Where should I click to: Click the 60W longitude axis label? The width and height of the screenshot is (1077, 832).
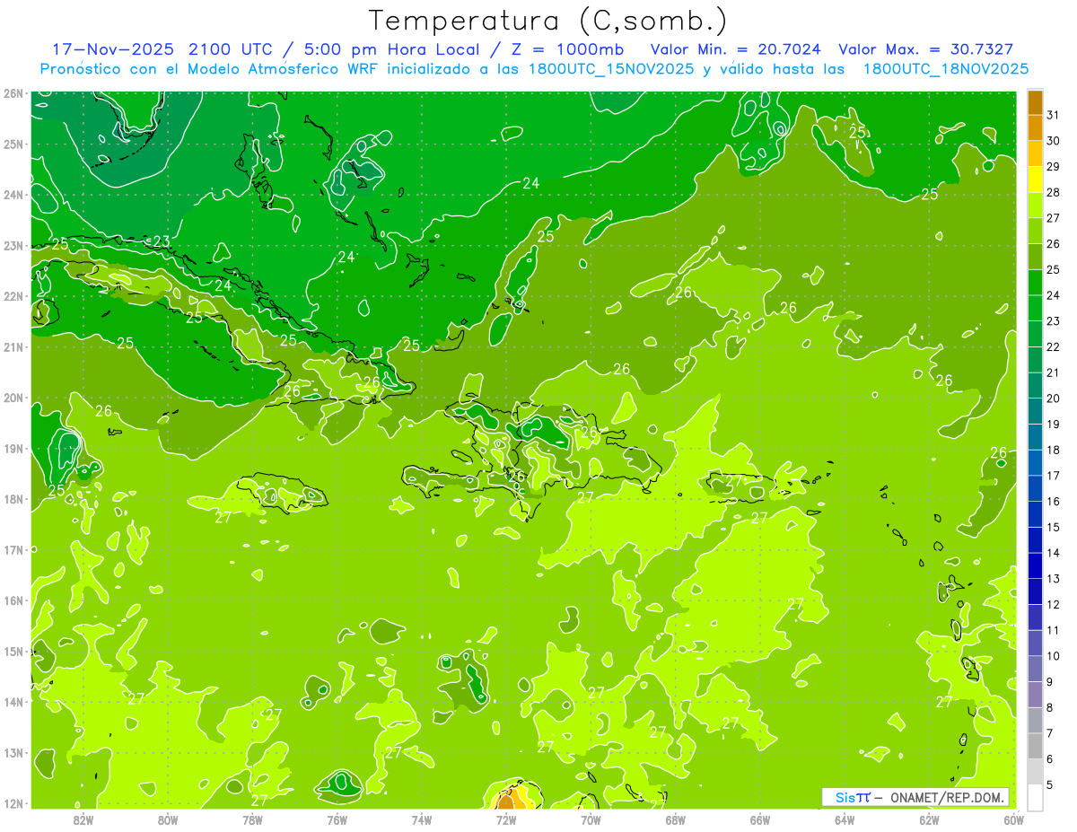(1014, 819)
